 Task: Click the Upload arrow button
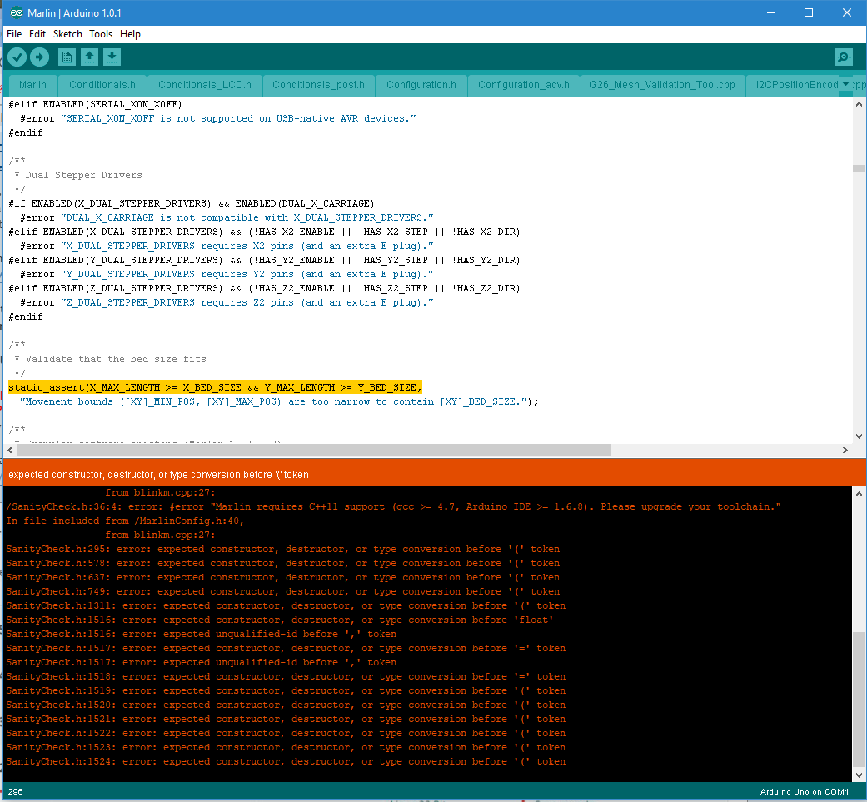pyautogui.click(x=39, y=57)
